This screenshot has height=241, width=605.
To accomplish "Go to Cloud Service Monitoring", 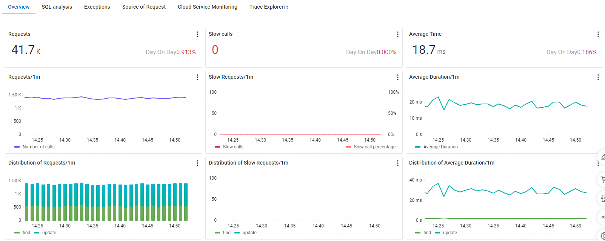I will coord(207,7).
